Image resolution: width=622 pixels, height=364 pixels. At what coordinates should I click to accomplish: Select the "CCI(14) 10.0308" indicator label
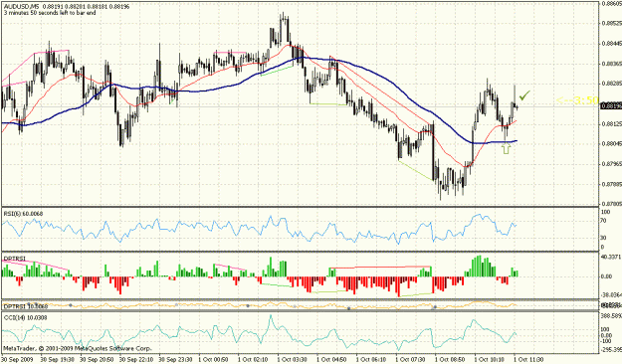pos(25,317)
